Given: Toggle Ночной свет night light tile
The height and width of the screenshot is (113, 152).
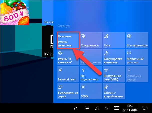Looking at the screenshot, I should (68, 74).
